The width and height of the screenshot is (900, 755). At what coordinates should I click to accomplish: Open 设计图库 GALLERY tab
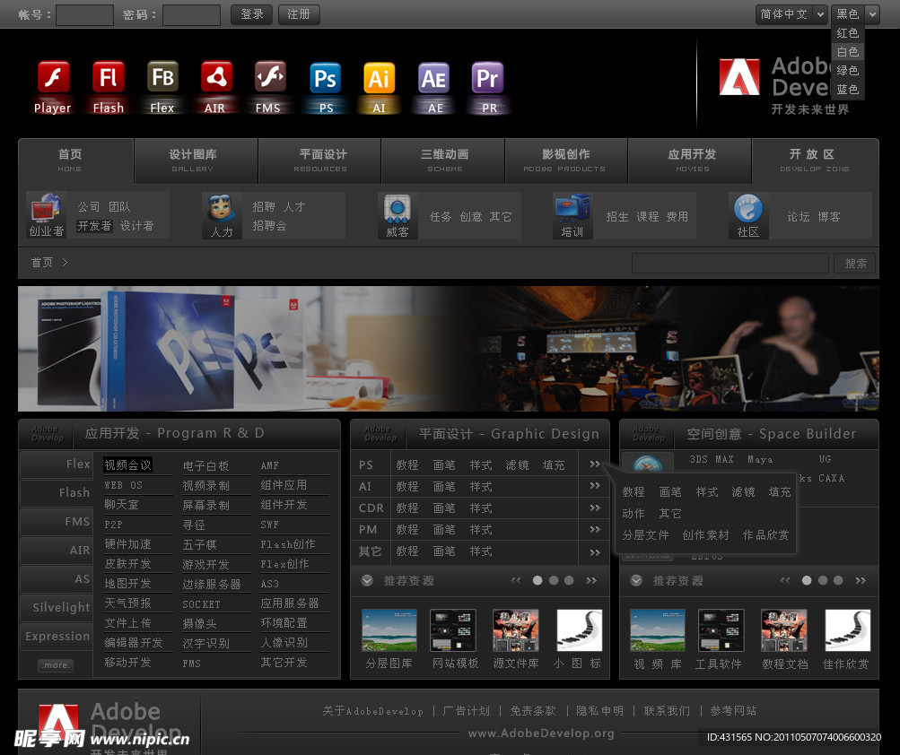[196, 161]
